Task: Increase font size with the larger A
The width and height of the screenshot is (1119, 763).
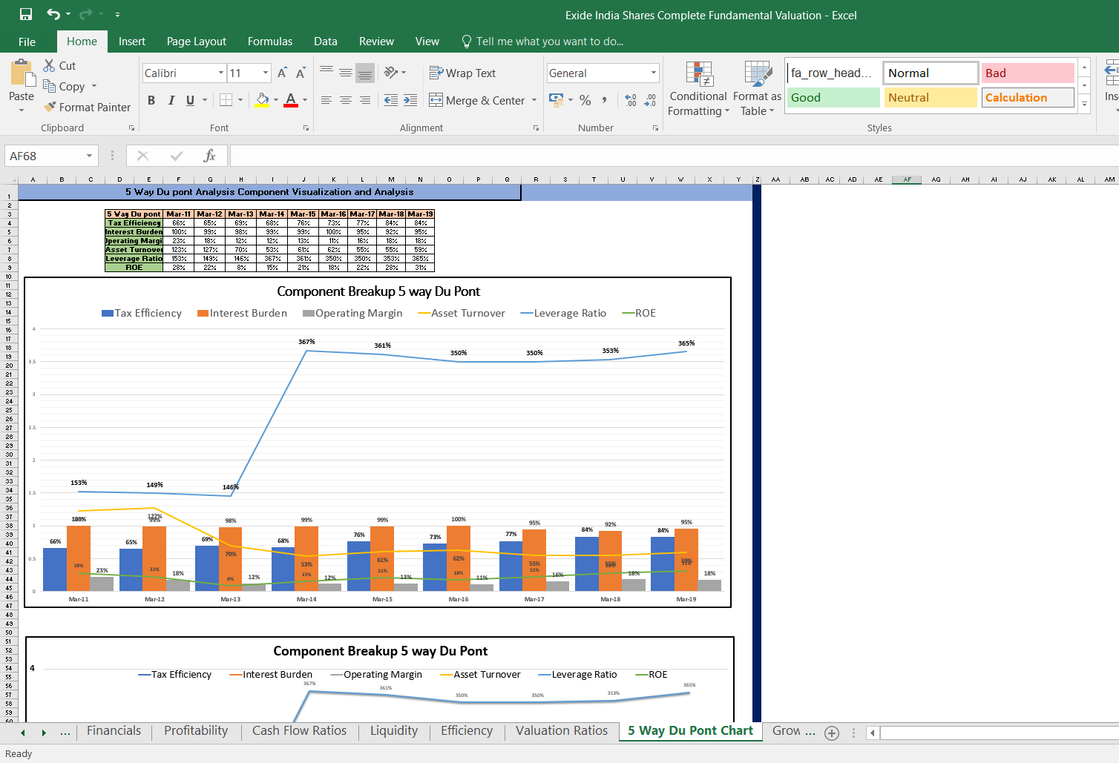Action: coord(282,73)
